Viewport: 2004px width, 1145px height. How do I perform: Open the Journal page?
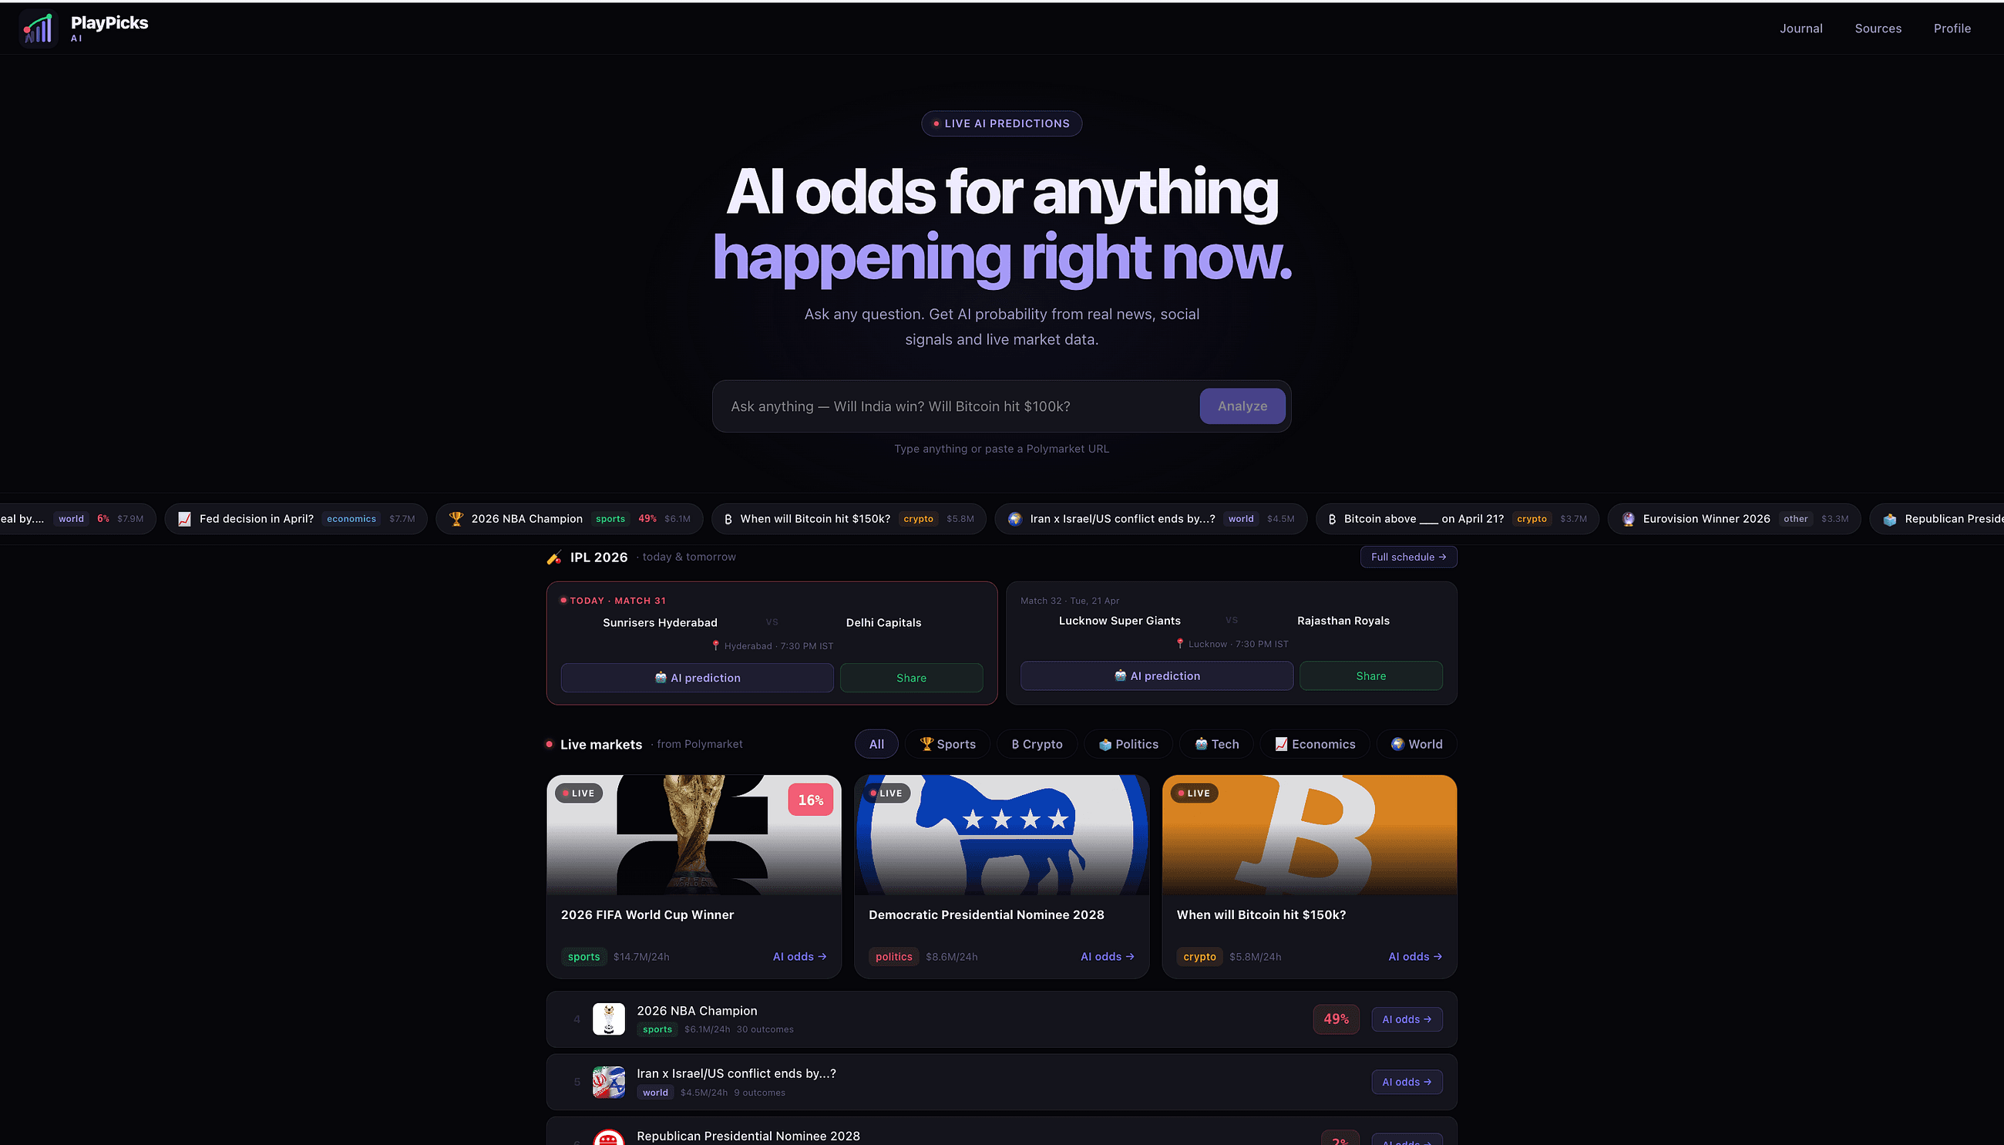[x=1801, y=29]
